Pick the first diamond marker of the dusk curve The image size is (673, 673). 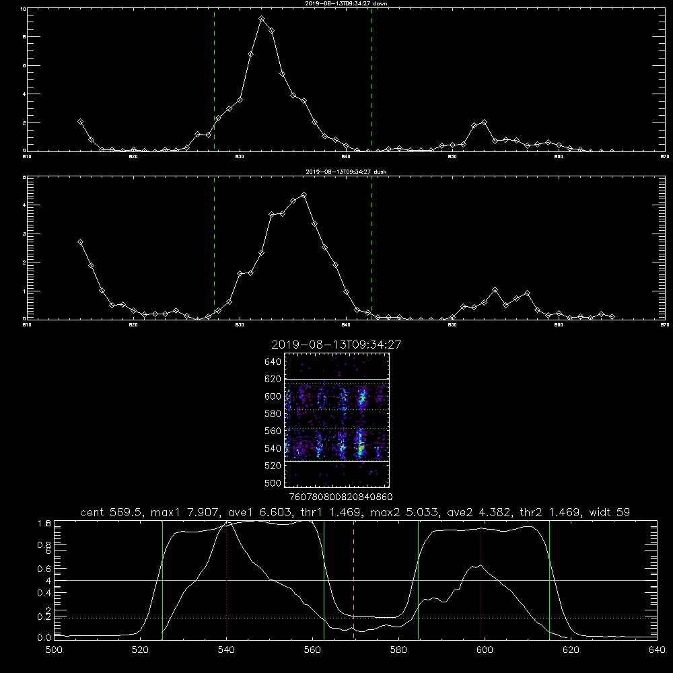click(80, 242)
